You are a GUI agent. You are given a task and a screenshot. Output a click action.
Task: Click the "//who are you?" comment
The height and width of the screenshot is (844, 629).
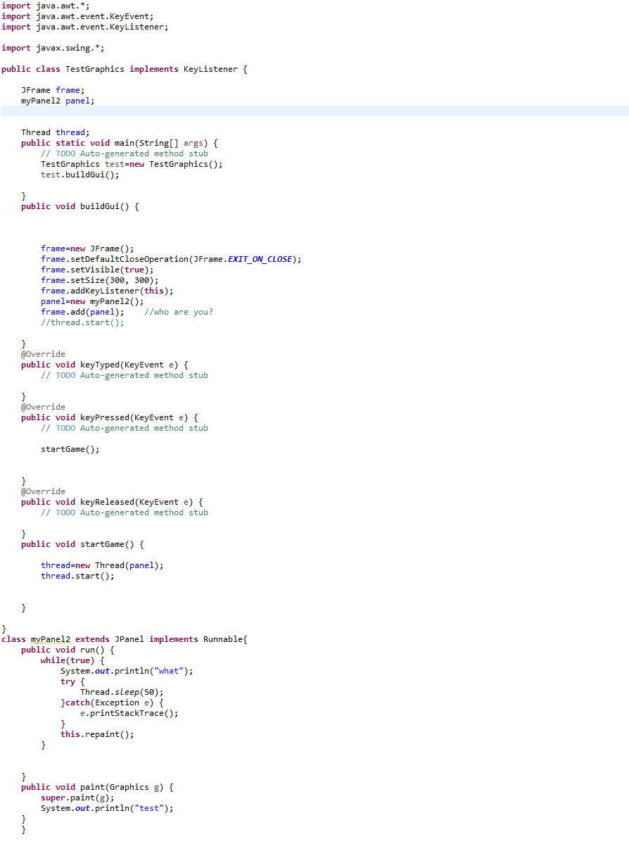pos(179,312)
